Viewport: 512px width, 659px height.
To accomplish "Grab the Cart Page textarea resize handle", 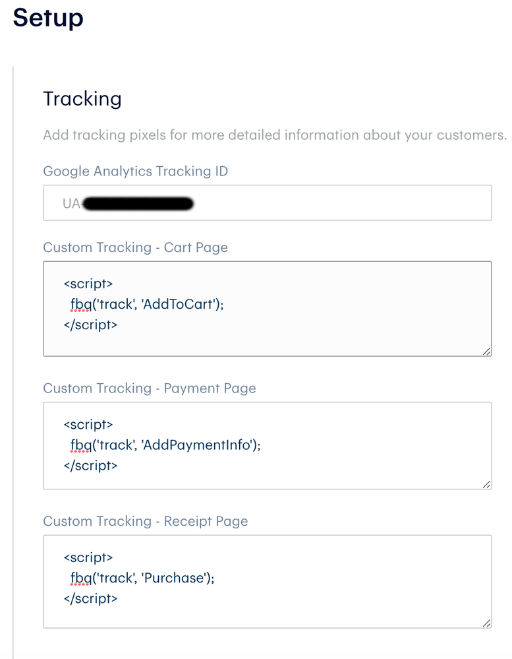I will [x=486, y=352].
